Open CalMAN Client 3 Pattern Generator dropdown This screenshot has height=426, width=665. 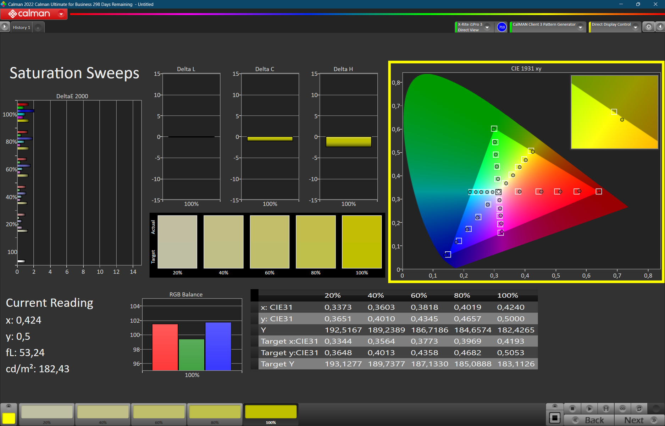pos(580,27)
